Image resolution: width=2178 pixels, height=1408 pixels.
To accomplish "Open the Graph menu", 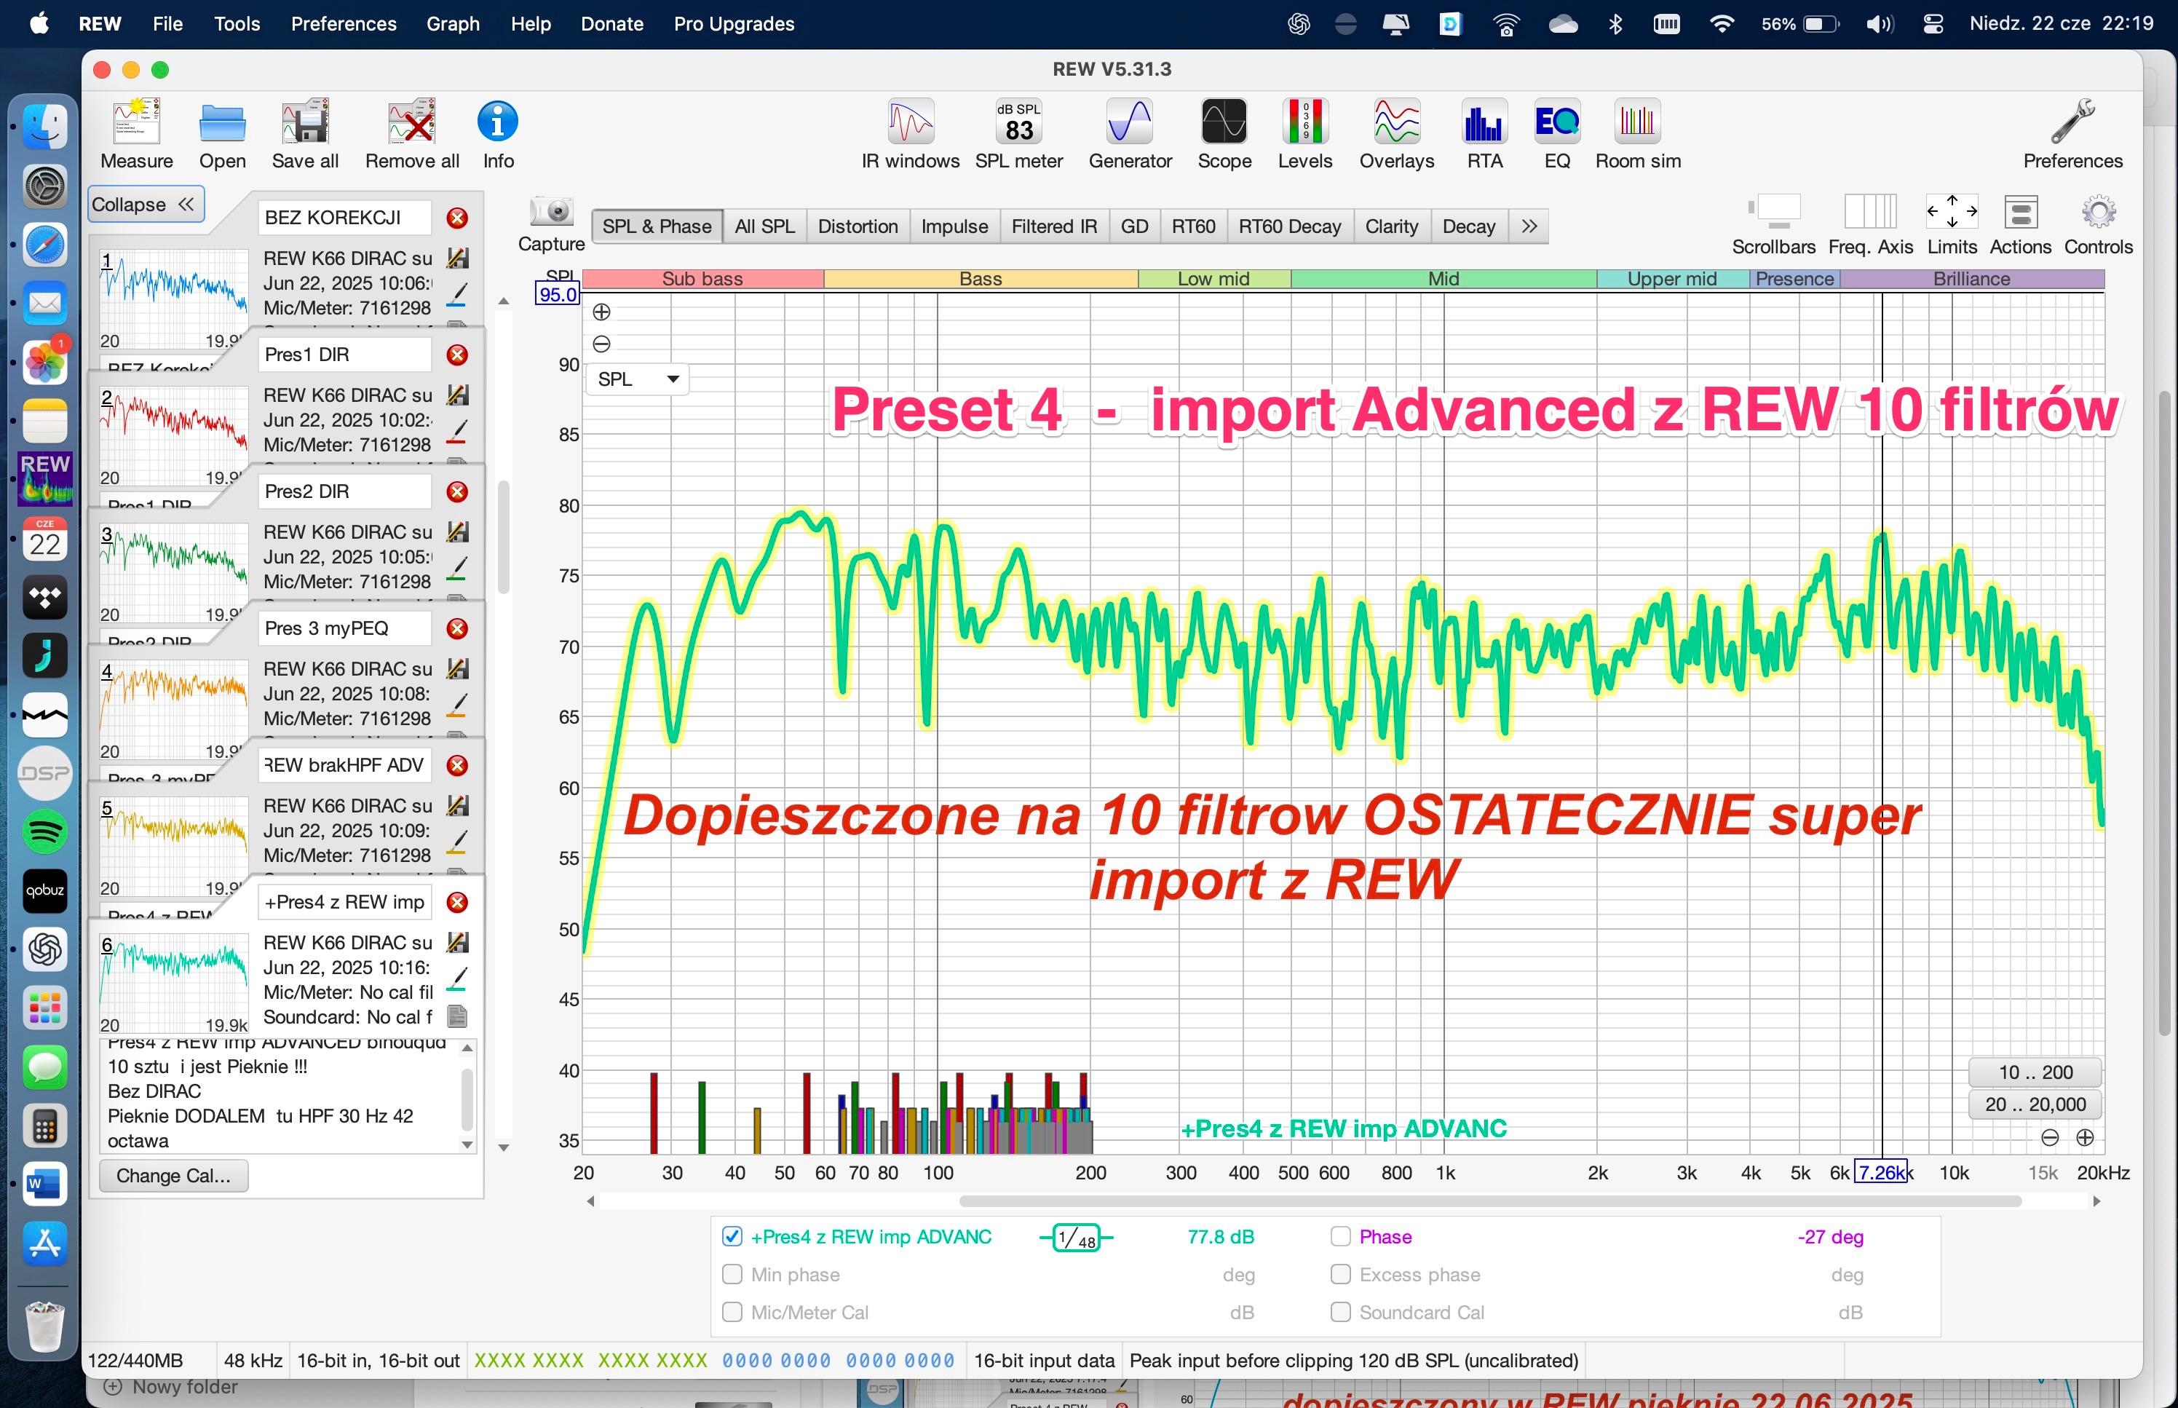I will [x=453, y=24].
